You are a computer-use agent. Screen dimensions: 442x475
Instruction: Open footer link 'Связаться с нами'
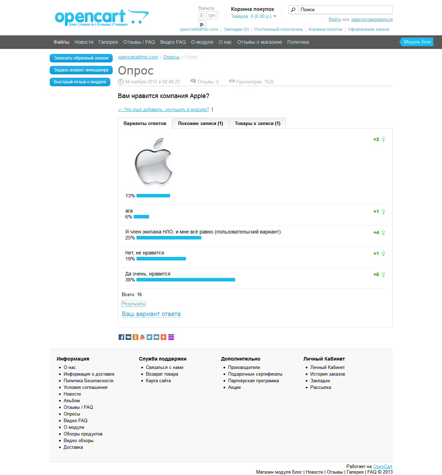point(164,368)
